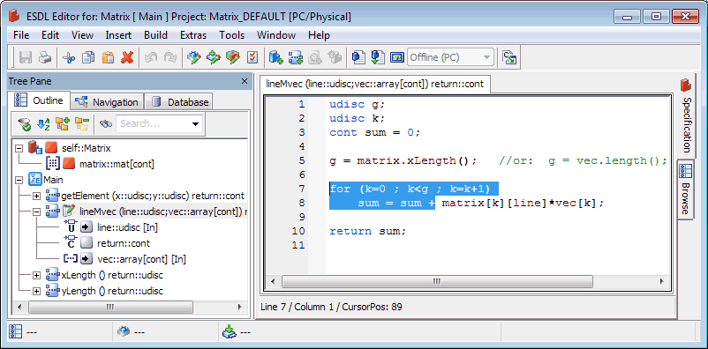The height and width of the screenshot is (349, 708).
Task: Select line::udisc [In] tree item
Action: pyautogui.click(x=127, y=227)
